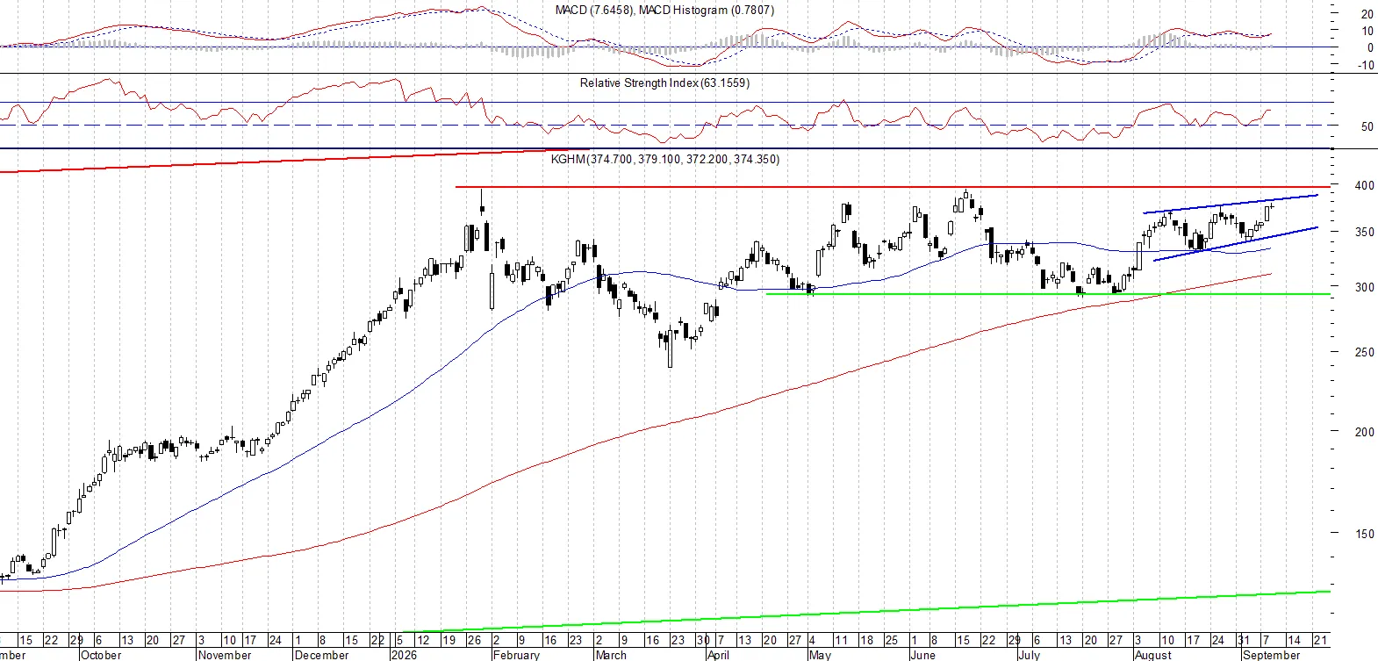Click the KGHM price quote header
1378x661 pixels.
point(665,159)
